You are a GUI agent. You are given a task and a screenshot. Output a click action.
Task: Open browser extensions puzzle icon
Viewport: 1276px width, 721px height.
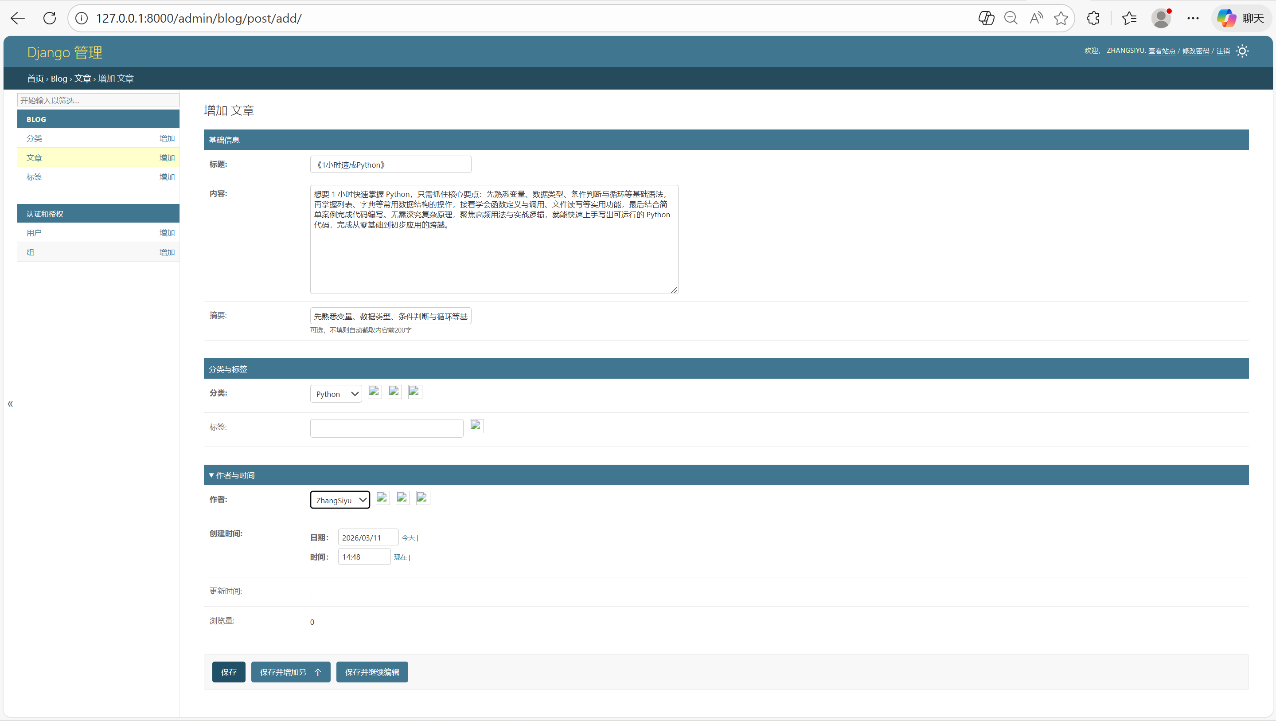coord(1093,18)
